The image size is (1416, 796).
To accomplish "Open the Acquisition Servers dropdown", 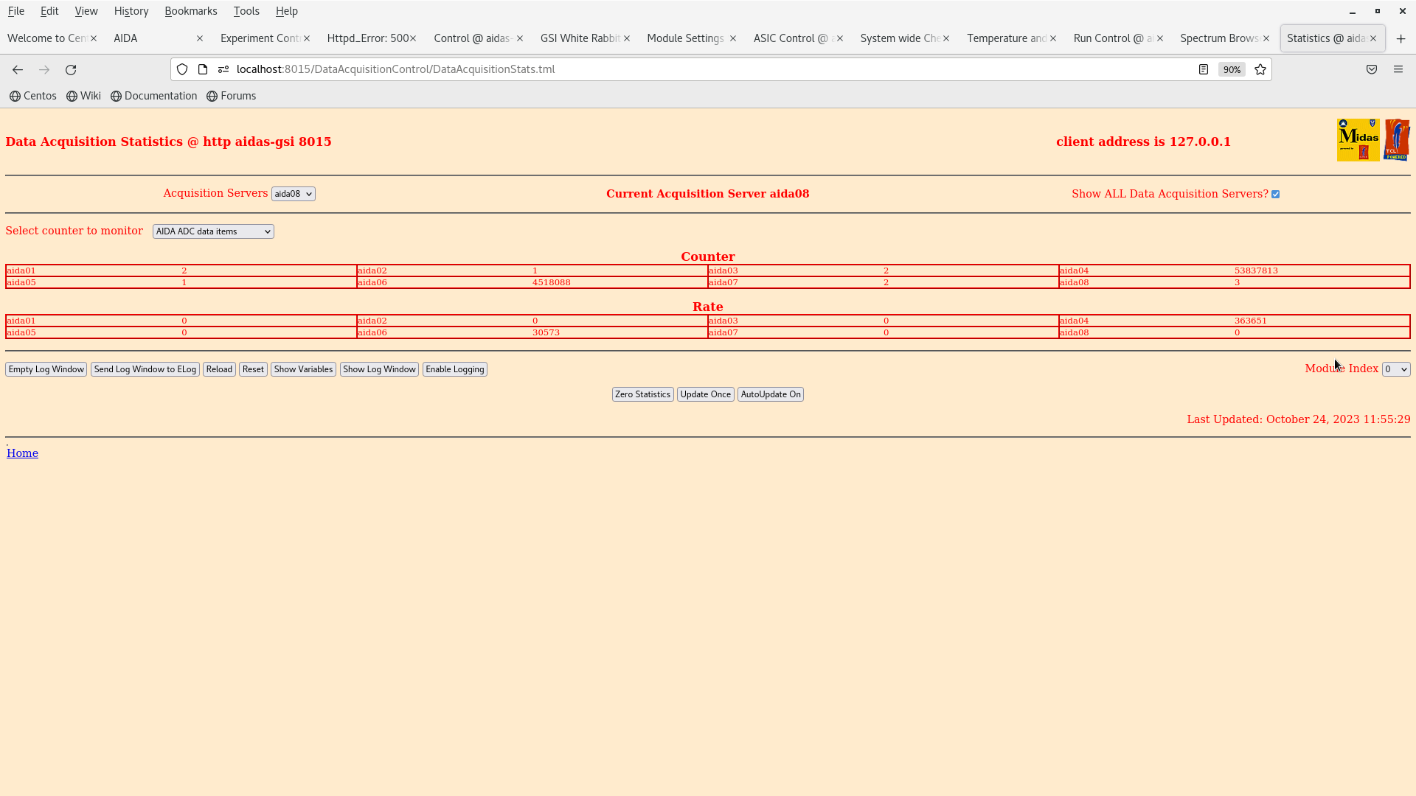I will [x=293, y=194].
